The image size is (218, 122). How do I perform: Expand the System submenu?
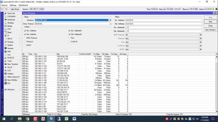click(x=13, y=45)
